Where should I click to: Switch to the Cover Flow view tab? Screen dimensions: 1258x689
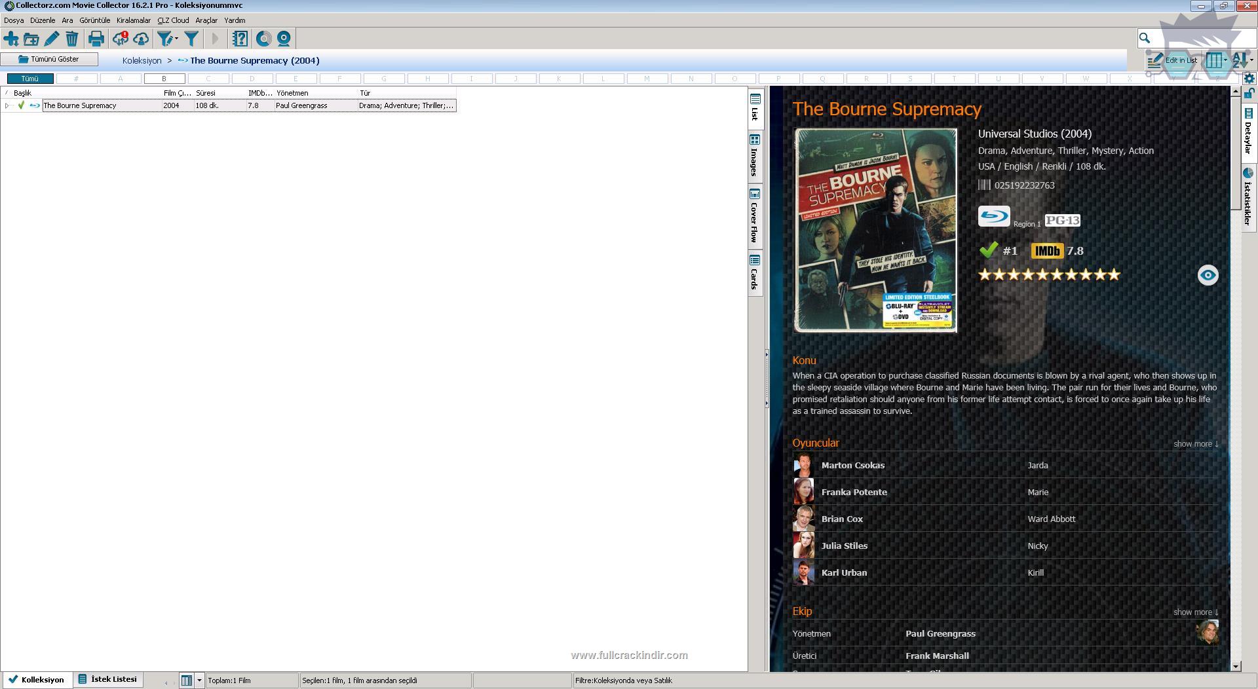click(x=755, y=216)
